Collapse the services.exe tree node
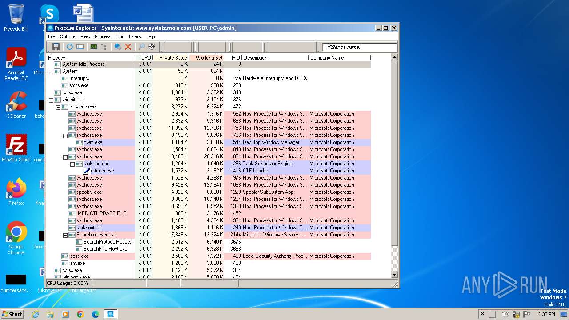This screenshot has height=320, width=569. (58, 107)
